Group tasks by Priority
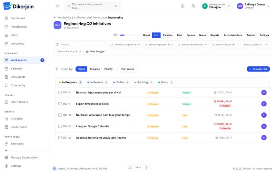The height and width of the screenshot is (172, 276). point(108,69)
